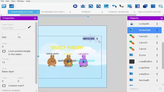164x92 pixels.
Task: Open options menu for Carrot2
Action: (x=157, y=36)
